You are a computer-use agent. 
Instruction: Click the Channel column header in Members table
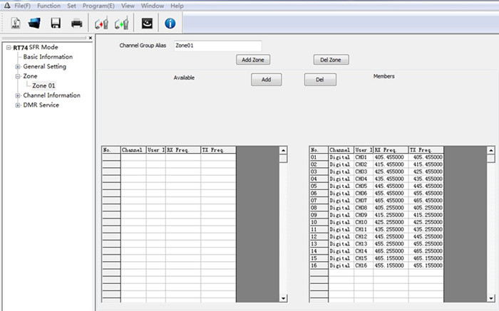341,150
